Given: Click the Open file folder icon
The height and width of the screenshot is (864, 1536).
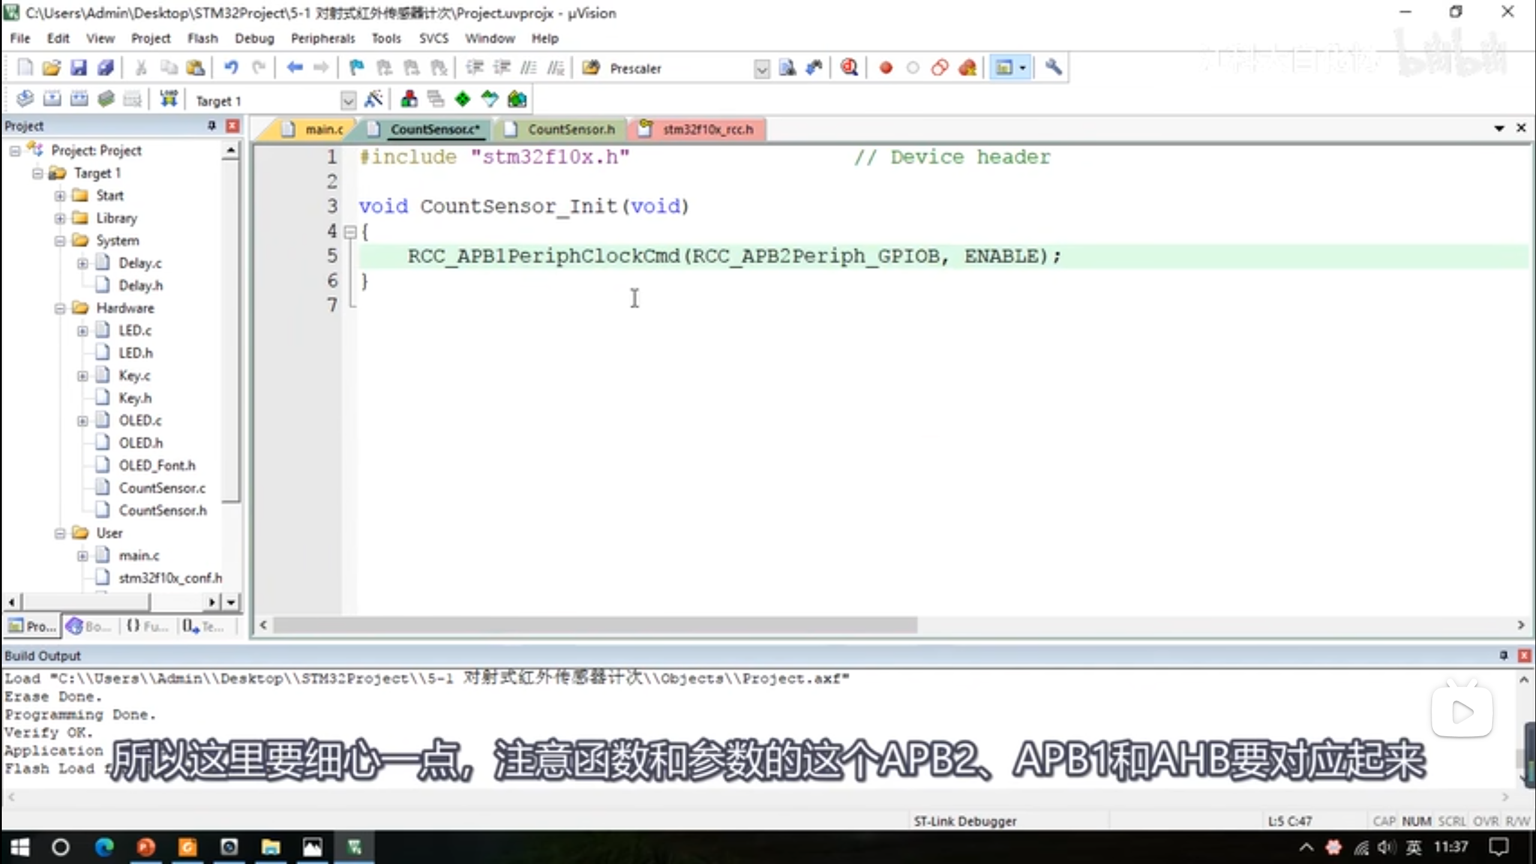Looking at the screenshot, I should point(52,68).
